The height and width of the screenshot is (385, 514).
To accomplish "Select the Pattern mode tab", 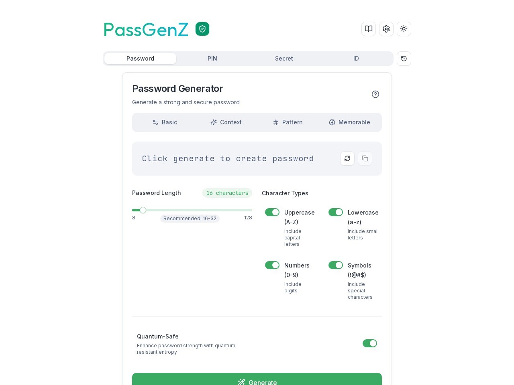I will tap(288, 122).
